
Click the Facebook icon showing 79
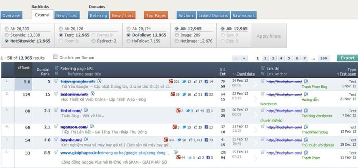[x=206, y=140]
